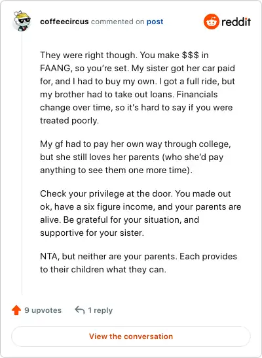Click the "My gf had to pay" paragraph
Screen dimensions: 262x358
[x=136, y=157]
